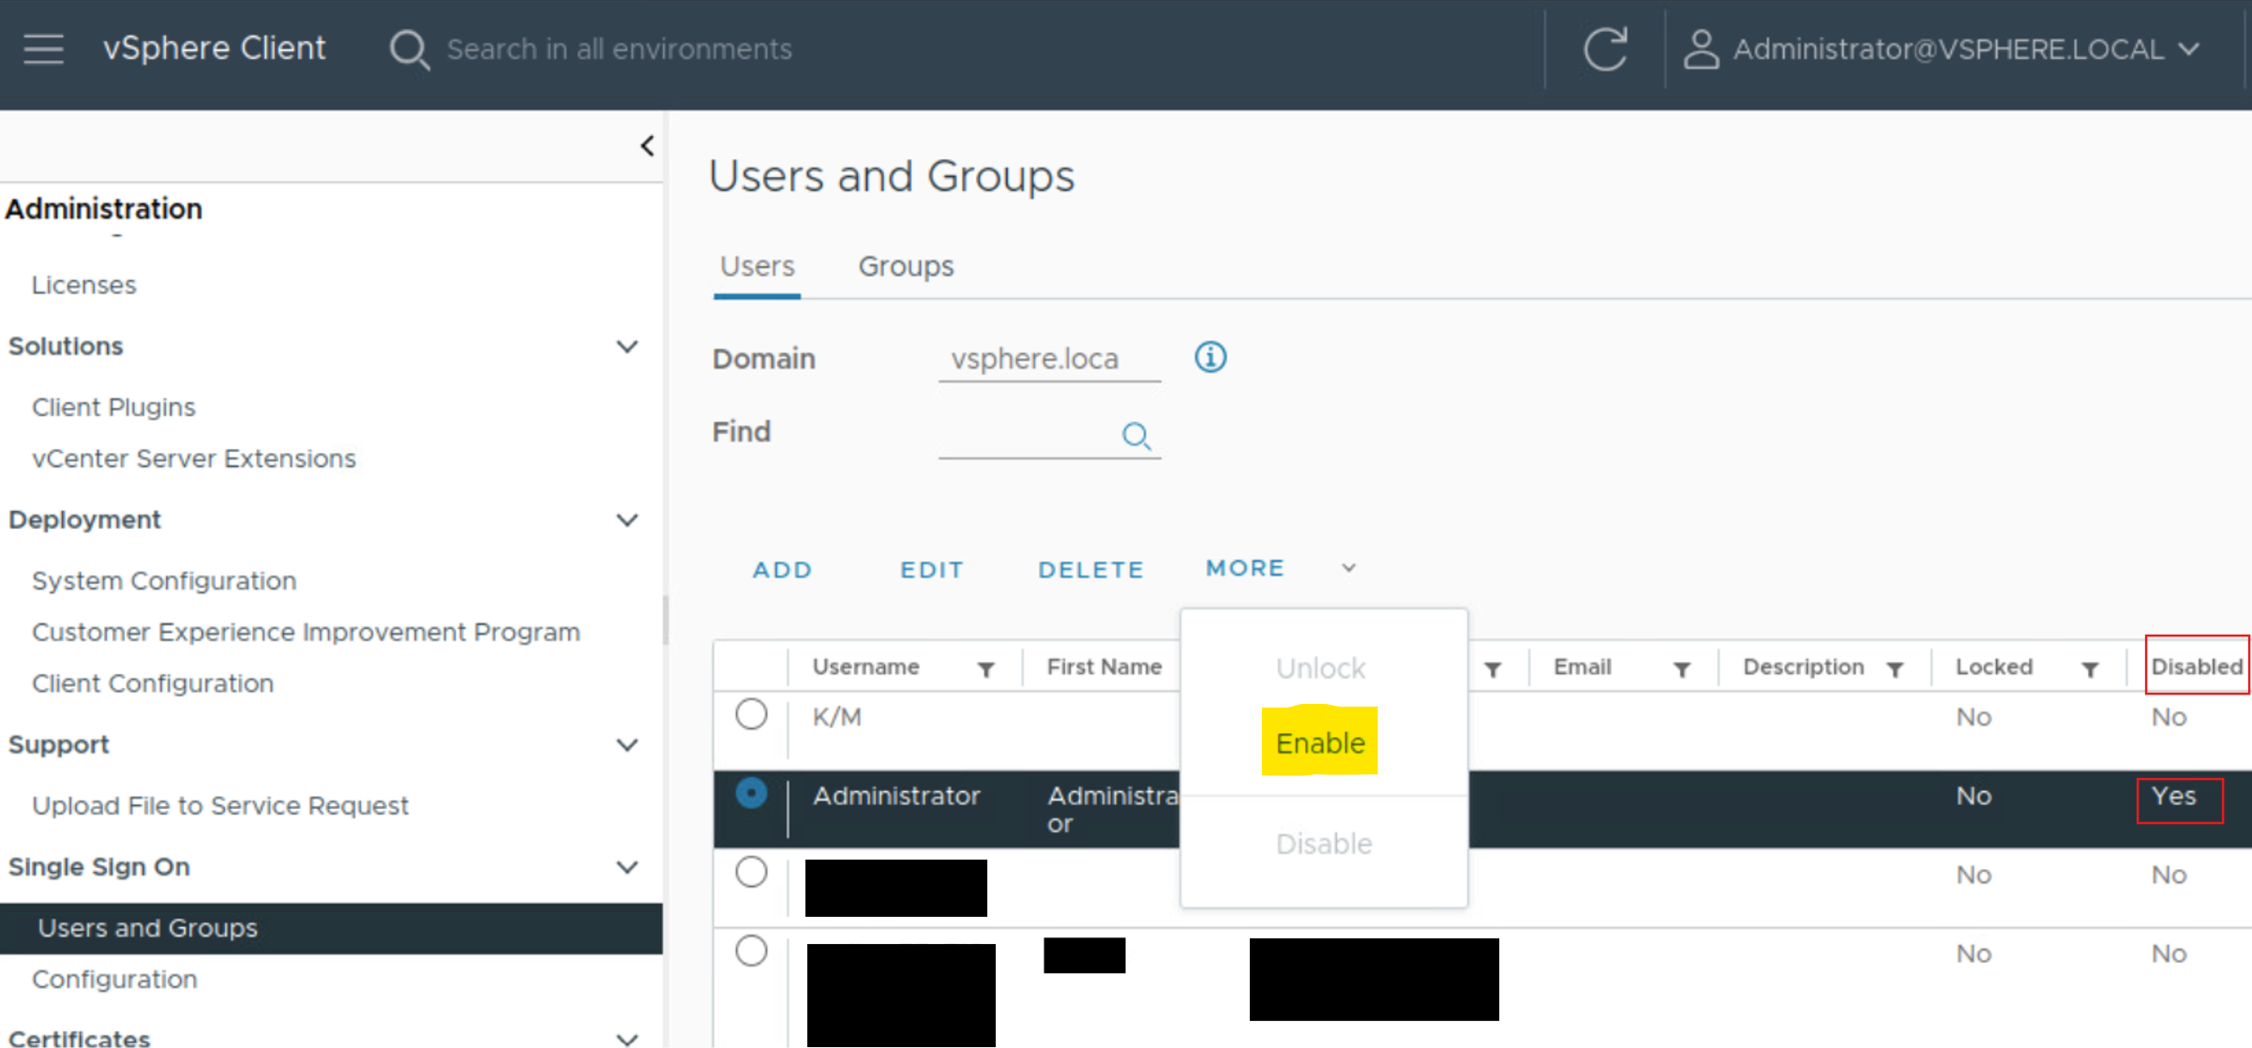Select Users and Groups in sidebar
The image size is (2252, 1048).
pos(331,928)
